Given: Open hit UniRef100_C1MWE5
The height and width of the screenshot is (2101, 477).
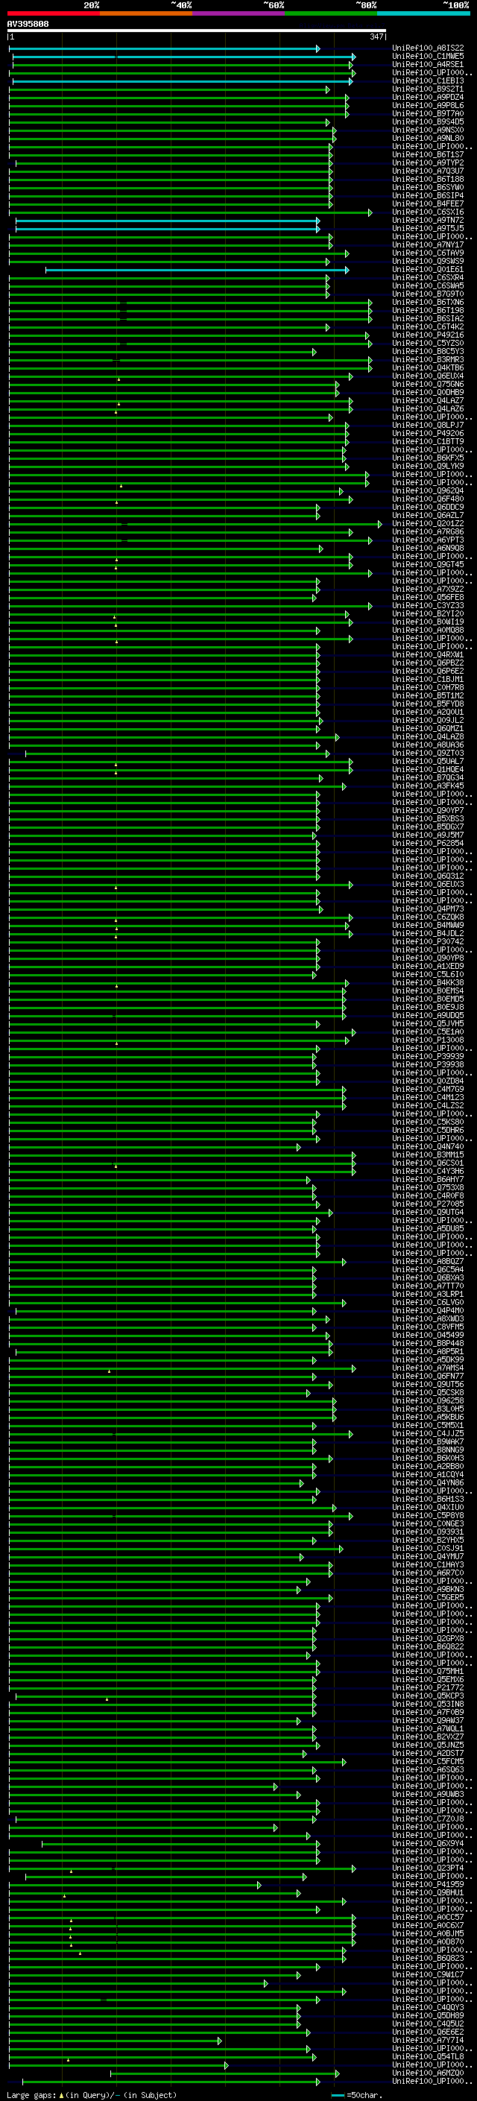Looking at the screenshot, I should click(428, 57).
